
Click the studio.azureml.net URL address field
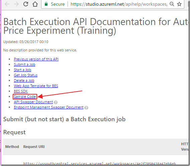tap(119, 4)
